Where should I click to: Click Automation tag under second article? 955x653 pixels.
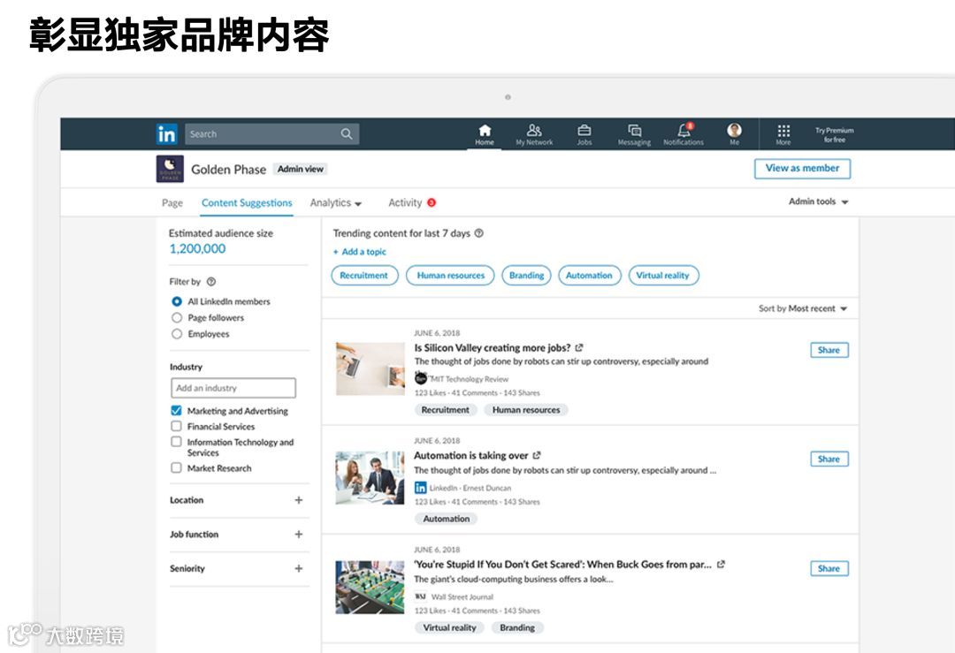pyautogui.click(x=447, y=519)
